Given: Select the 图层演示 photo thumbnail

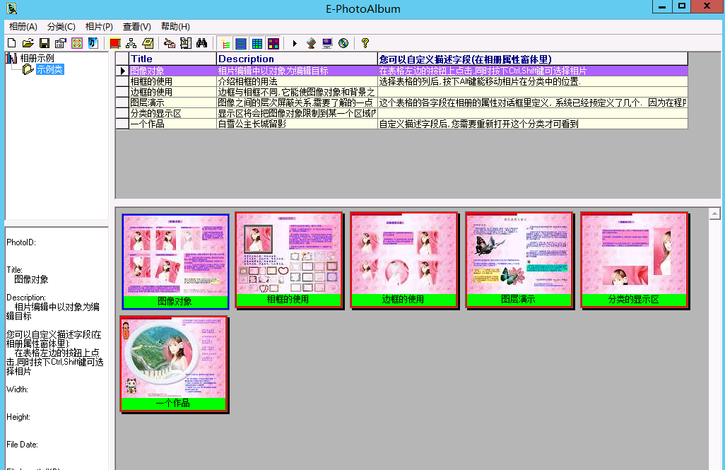Looking at the screenshot, I should (x=519, y=260).
